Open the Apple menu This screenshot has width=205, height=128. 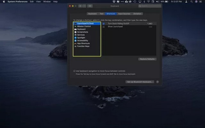pos(4,2)
